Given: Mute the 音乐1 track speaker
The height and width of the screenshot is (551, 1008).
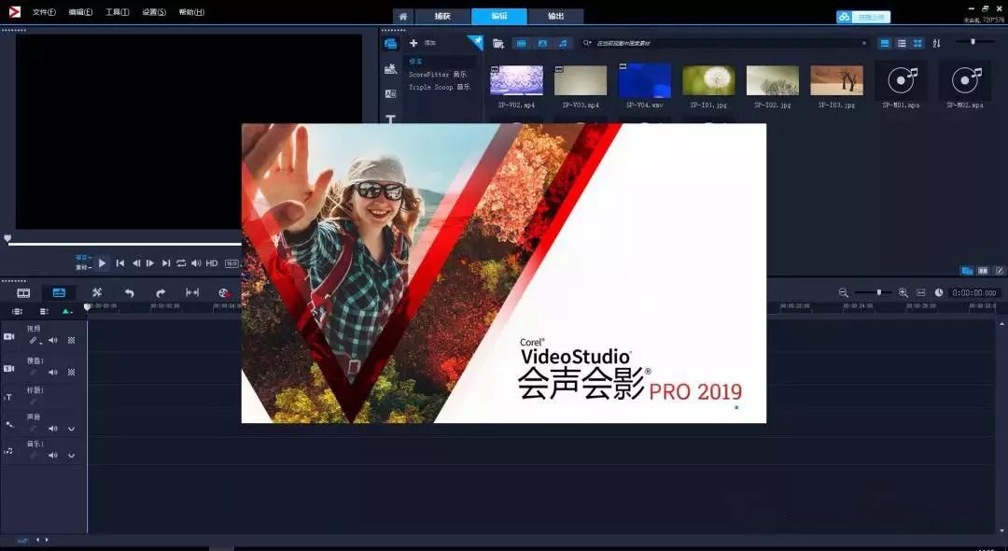Looking at the screenshot, I should point(53,455).
